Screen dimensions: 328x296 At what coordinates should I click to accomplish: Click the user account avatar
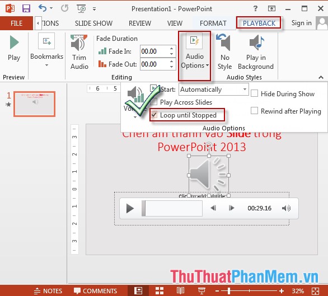(x=322, y=23)
